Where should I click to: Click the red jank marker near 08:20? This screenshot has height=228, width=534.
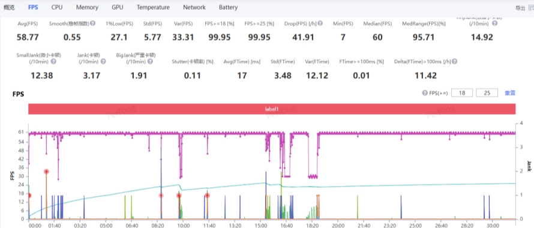tap(161, 196)
